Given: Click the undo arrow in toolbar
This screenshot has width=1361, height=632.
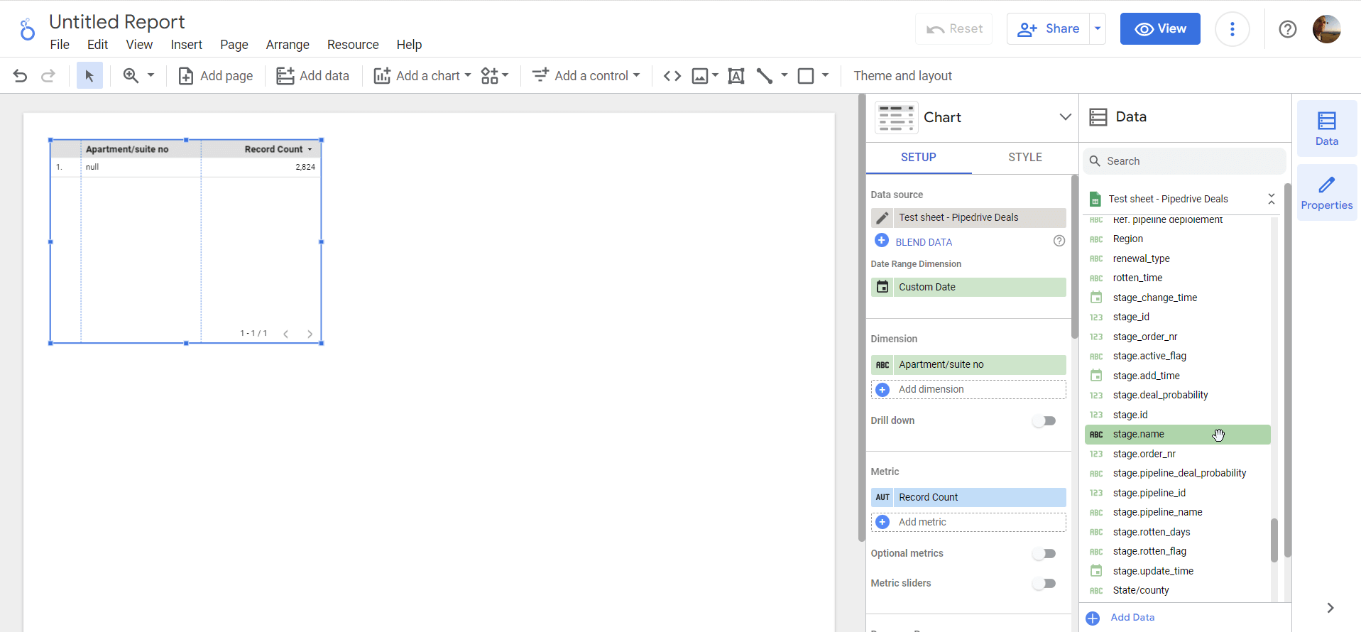Looking at the screenshot, I should [20, 76].
